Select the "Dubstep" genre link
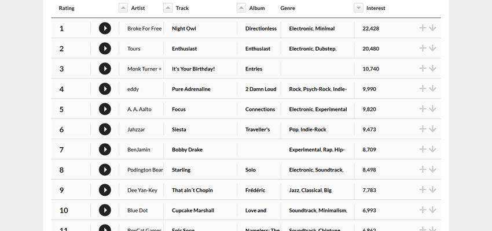The height and width of the screenshot is (231, 492). tap(325, 49)
